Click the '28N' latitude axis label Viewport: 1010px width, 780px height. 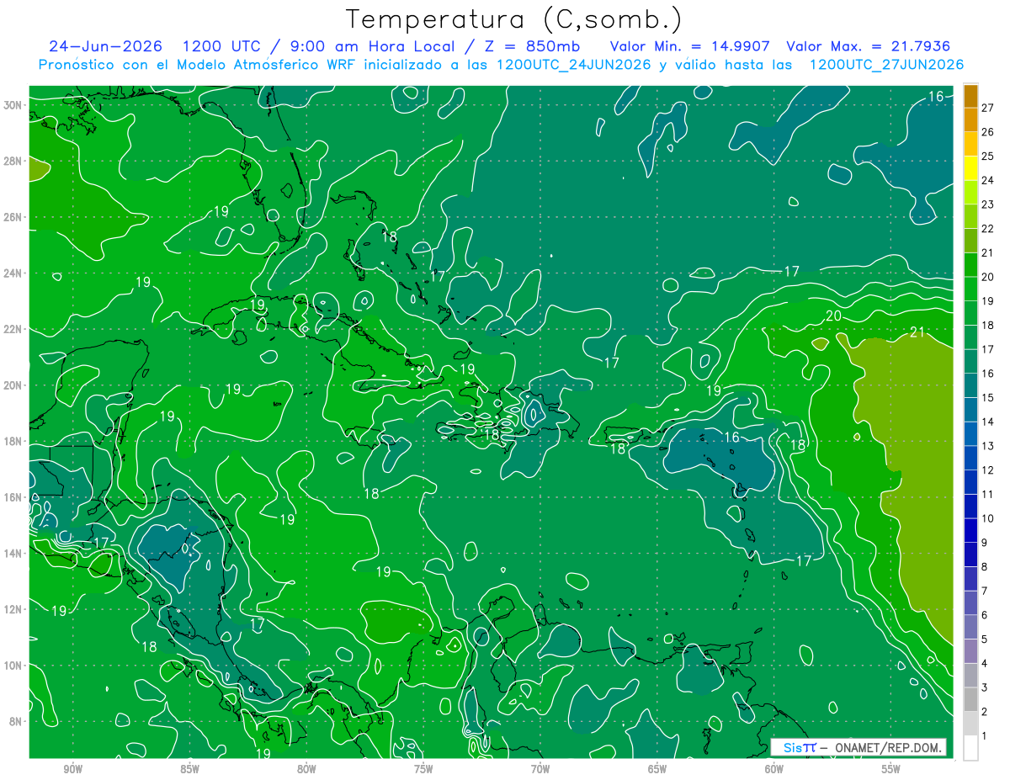14,161
